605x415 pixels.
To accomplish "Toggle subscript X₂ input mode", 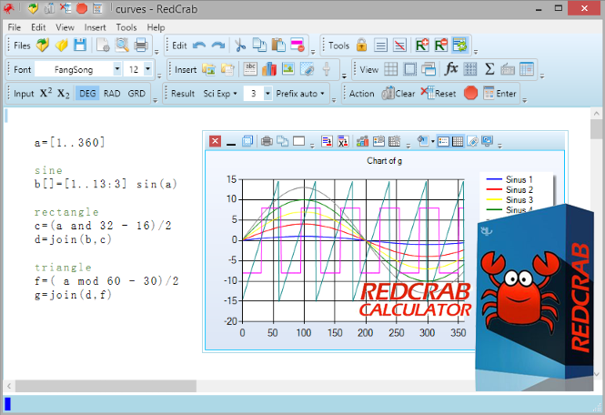I will (64, 93).
